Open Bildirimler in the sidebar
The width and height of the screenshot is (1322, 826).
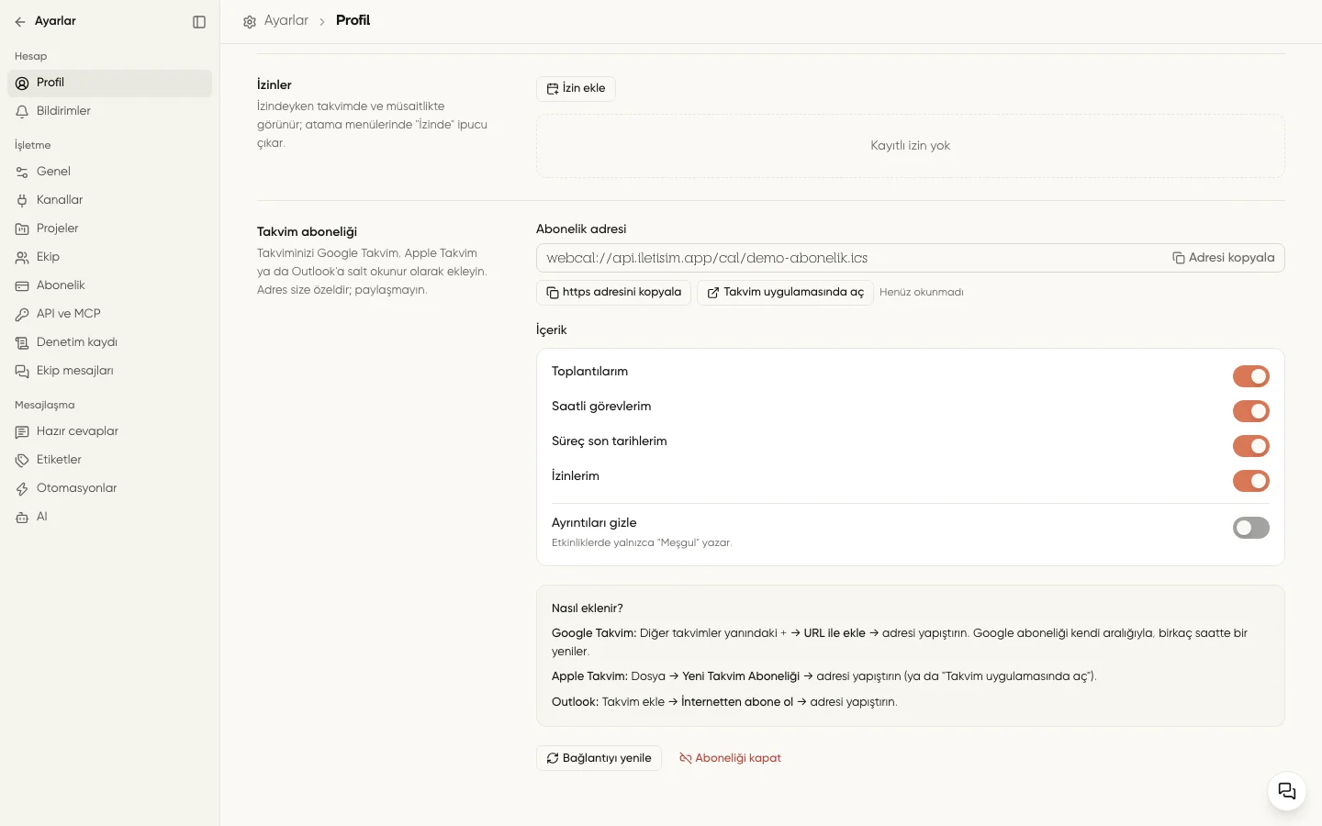pos(109,111)
